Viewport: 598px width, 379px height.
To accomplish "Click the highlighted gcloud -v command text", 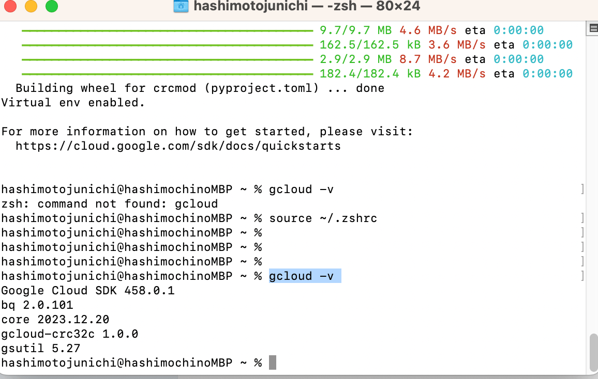I will point(301,276).
